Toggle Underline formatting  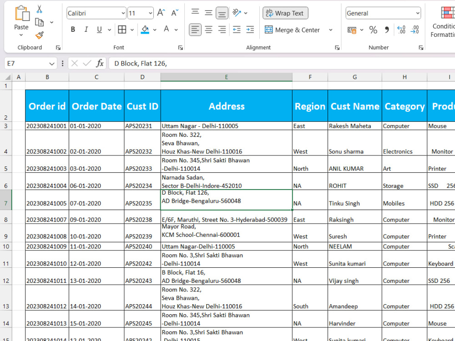click(99, 30)
